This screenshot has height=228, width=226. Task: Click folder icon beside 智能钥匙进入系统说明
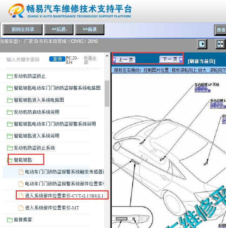click(x=9, y=136)
